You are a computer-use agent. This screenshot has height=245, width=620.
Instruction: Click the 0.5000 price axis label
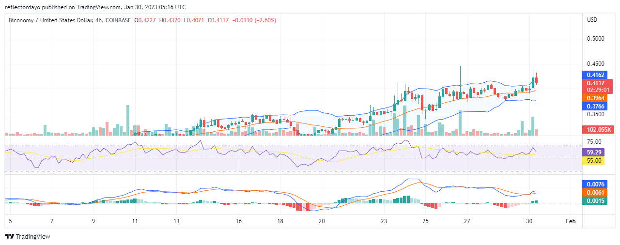595,39
